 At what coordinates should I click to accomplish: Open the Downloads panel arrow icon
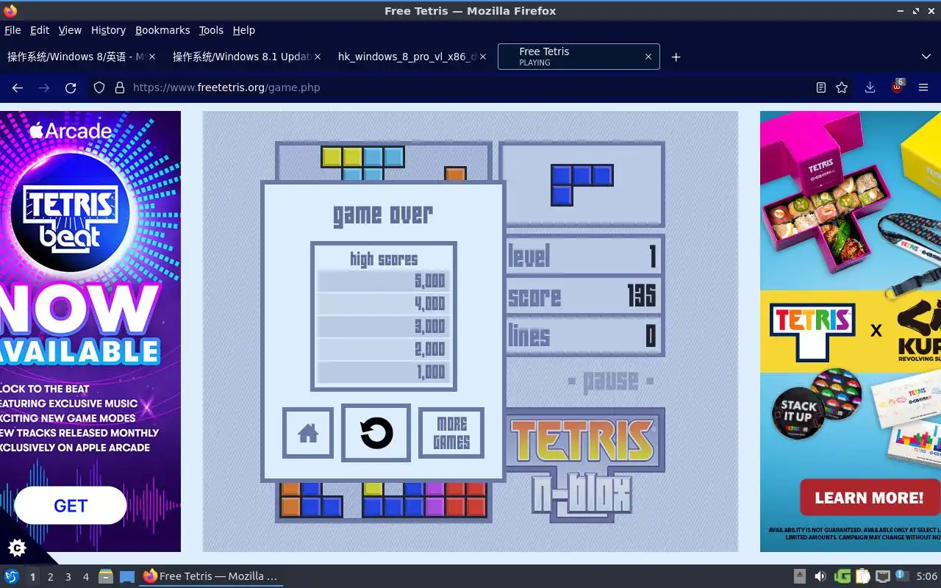pos(870,87)
